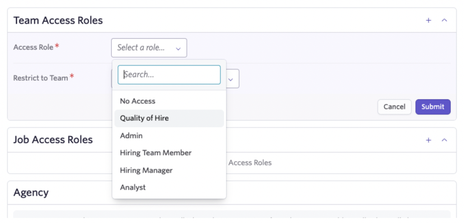Viewport: 464px width, 223px height.
Task: Collapse the Job Access Roles section
Action: (x=444, y=140)
